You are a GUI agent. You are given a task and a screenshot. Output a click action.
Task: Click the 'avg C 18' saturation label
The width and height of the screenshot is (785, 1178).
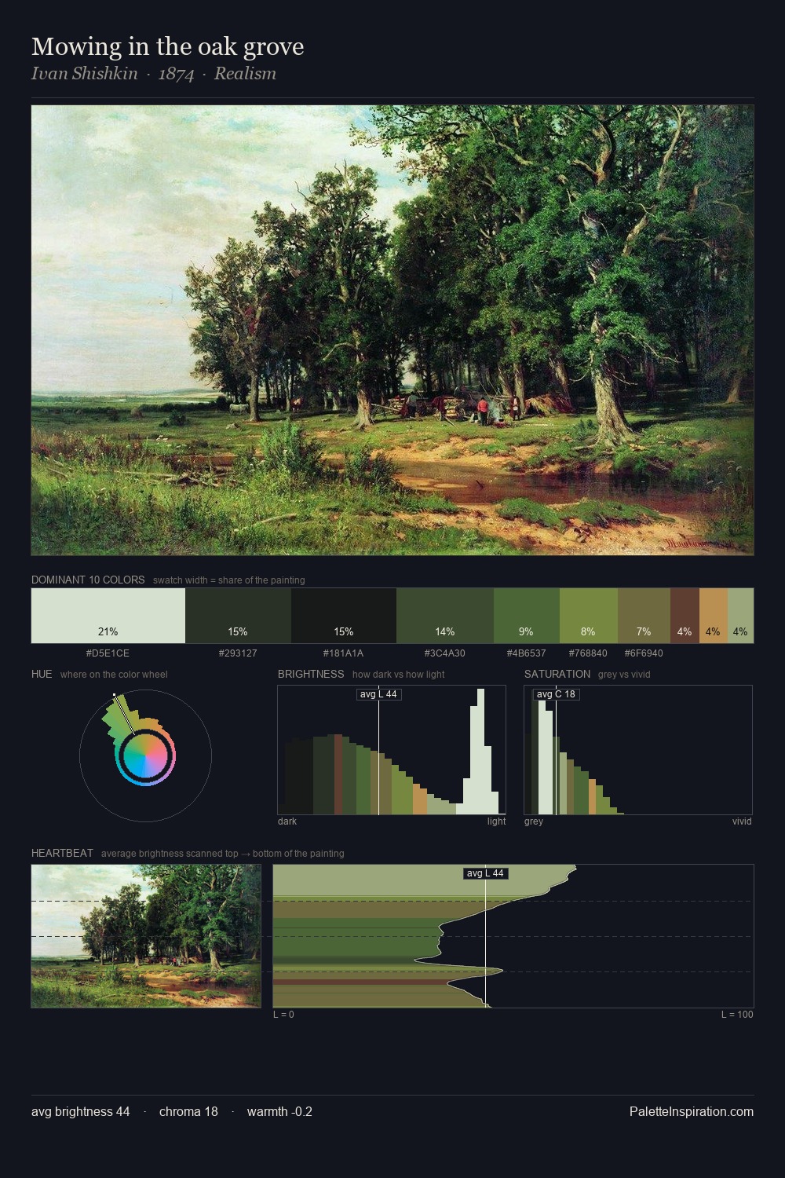point(556,694)
